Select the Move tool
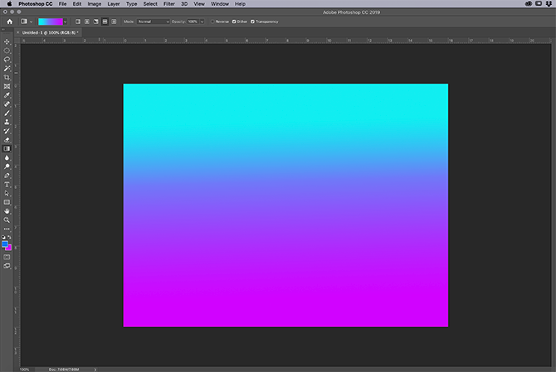Image resolution: width=556 pixels, height=372 pixels. (7, 41)
